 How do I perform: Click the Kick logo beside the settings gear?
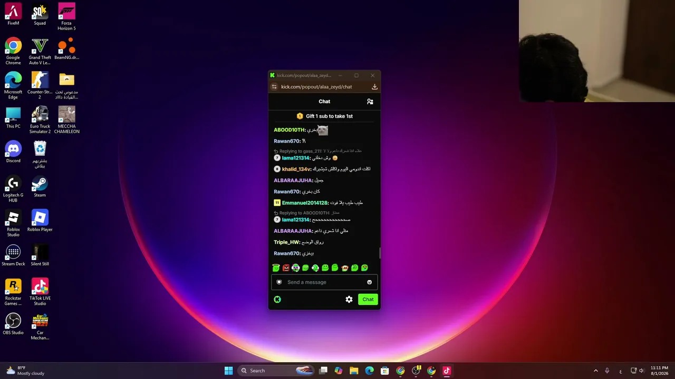(277, 300)
